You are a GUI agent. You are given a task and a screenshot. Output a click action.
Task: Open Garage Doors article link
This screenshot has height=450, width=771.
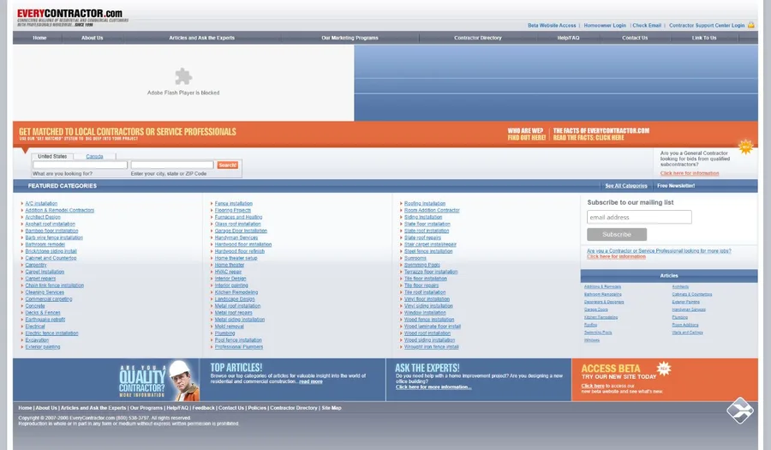pos(596,309)
